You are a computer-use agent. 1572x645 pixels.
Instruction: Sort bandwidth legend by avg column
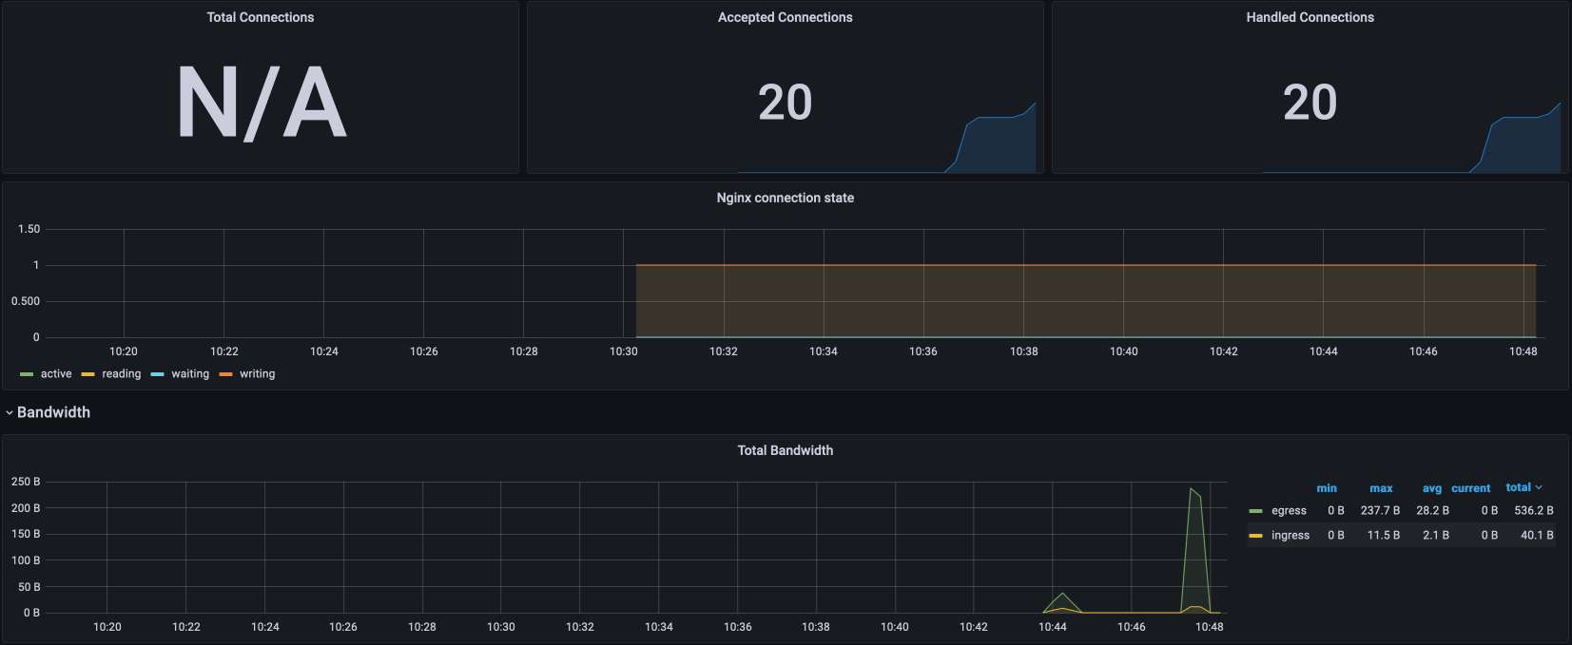tap(1431, 488)
